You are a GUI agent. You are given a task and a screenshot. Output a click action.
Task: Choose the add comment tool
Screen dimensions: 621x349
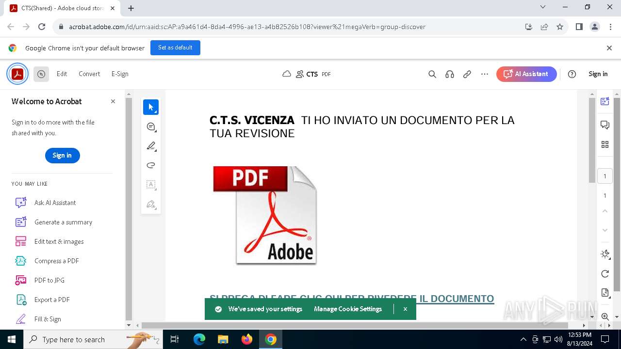pos(151,127)
